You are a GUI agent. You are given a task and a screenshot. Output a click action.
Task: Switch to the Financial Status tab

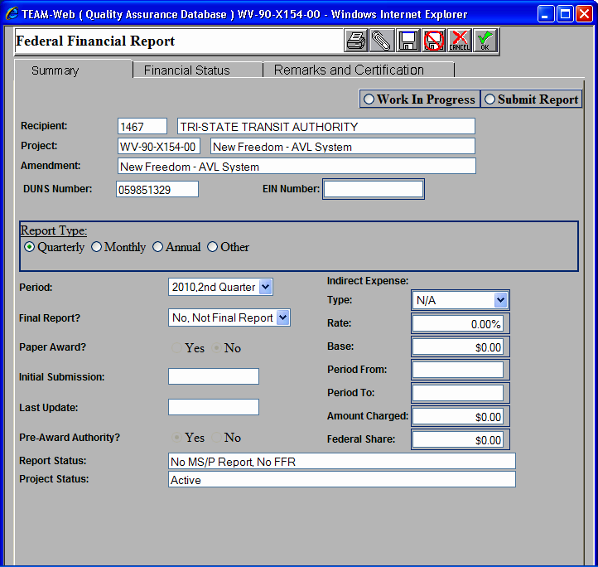point(187,70)
